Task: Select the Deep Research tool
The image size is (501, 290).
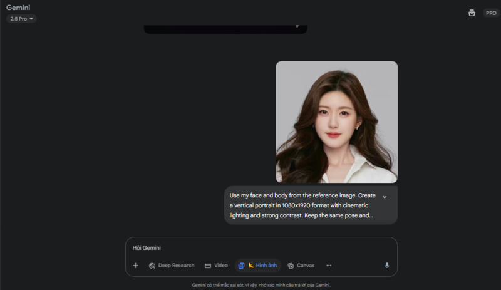Action: click(172, 266)
